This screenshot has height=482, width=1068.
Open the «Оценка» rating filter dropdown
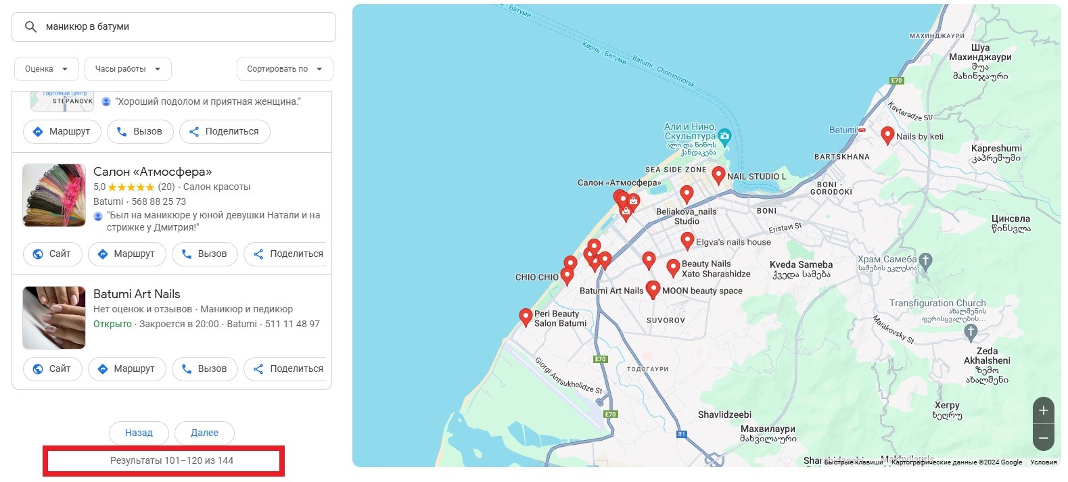(x=47, y=69)
